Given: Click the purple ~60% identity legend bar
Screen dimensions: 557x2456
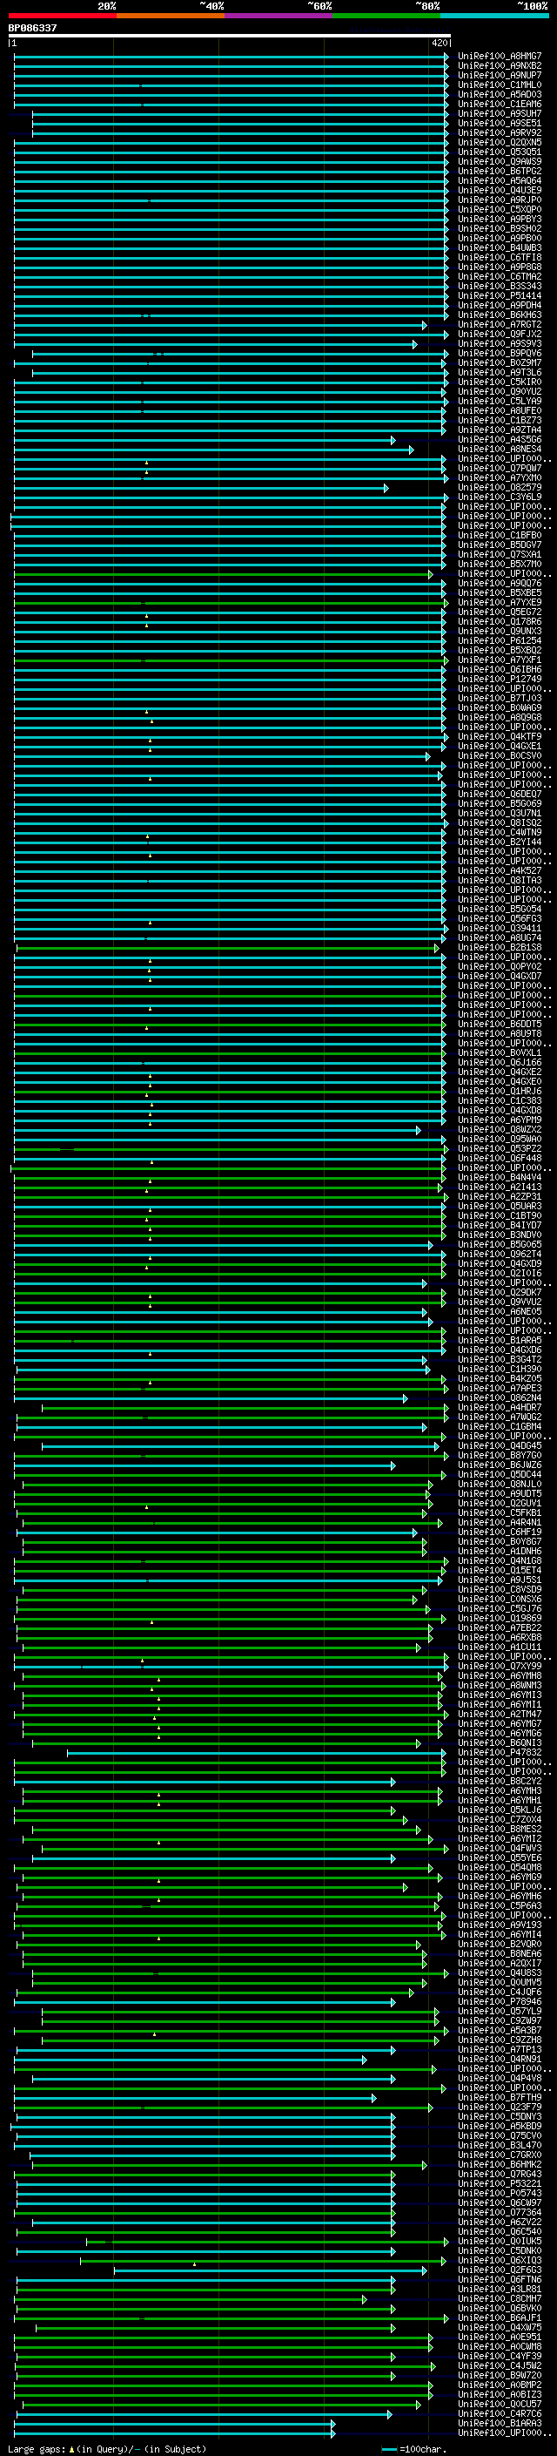Looking at the screenshot, I should click(x=279, y=16).
